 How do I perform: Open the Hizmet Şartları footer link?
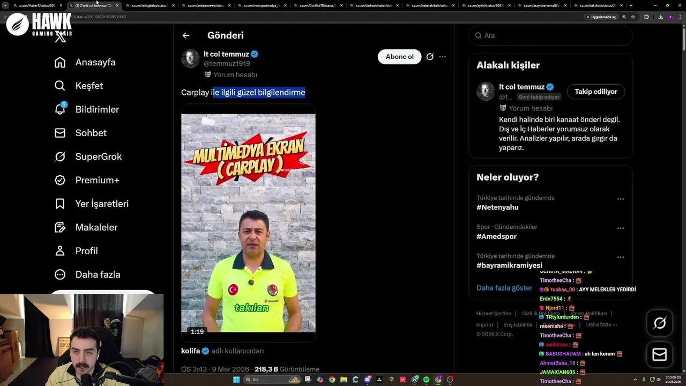[494, 314]
